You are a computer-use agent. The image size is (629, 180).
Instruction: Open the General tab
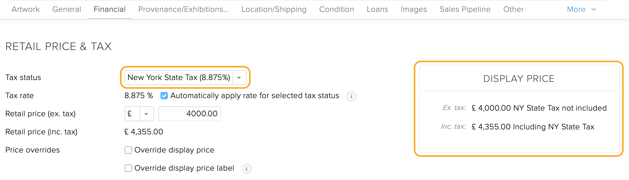pos(67,9)
